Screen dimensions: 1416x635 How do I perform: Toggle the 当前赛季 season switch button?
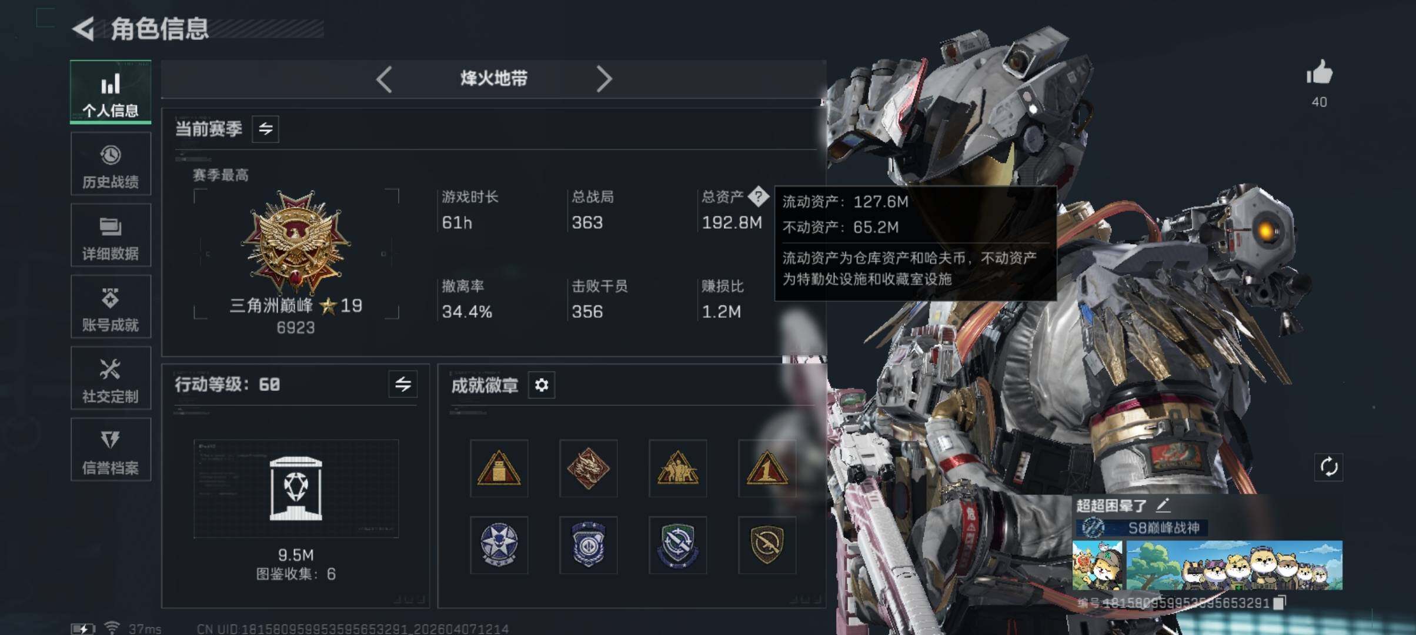coord(265,129)
